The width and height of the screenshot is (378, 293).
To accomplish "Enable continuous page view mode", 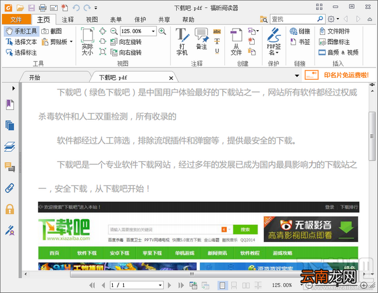I will point(234,285).
